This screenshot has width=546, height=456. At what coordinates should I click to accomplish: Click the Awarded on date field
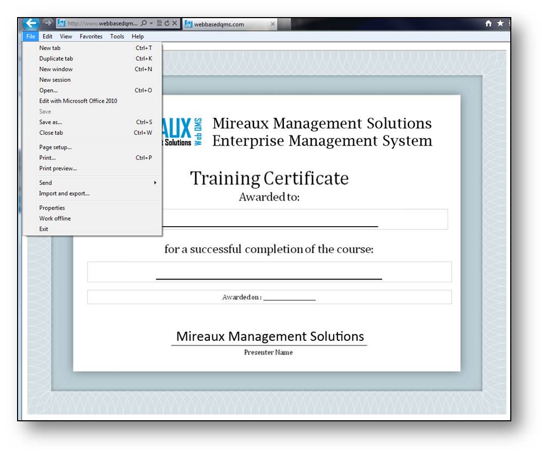(270, 297)
